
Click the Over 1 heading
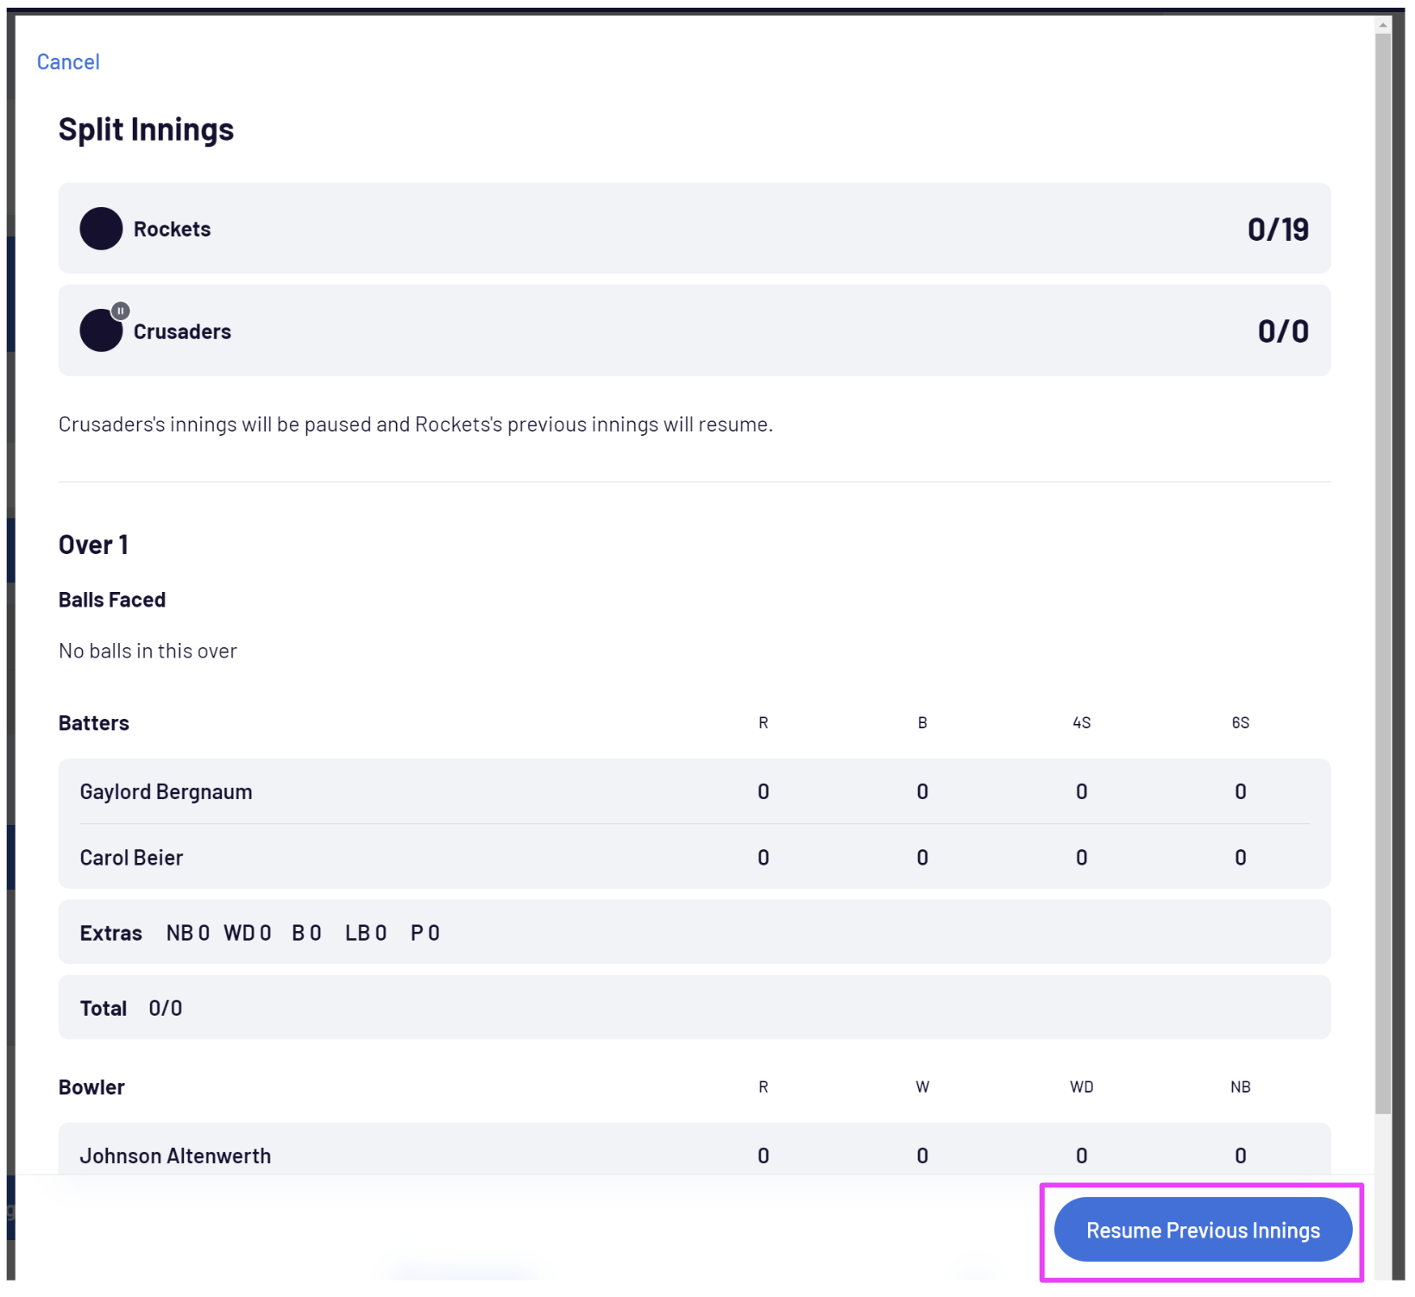pyautogui.click(x=93, y=545)
